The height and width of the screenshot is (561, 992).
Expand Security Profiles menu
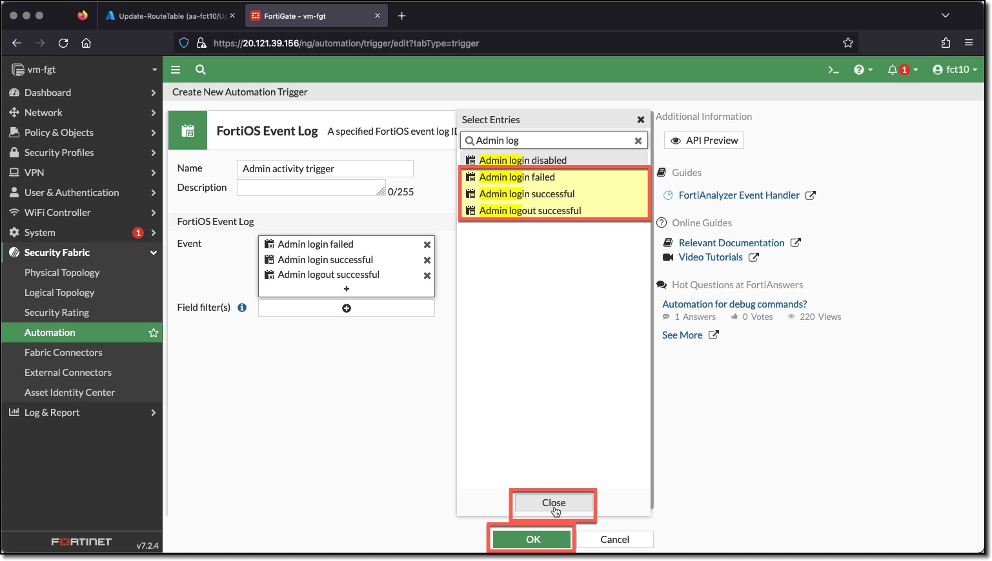click(x=81, y=153)
